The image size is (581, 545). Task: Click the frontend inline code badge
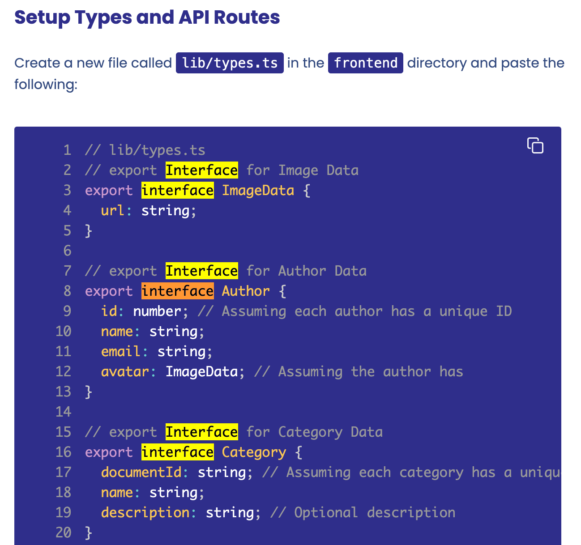pos(366,63)
